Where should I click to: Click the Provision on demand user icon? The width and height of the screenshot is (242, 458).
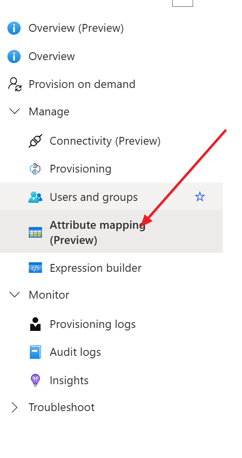[x=15, y=84]
